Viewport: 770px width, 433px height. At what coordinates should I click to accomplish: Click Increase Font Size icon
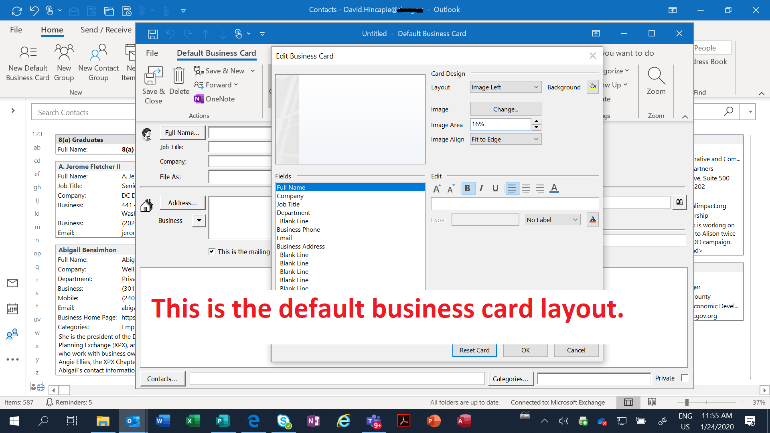[x=437, y=189]
